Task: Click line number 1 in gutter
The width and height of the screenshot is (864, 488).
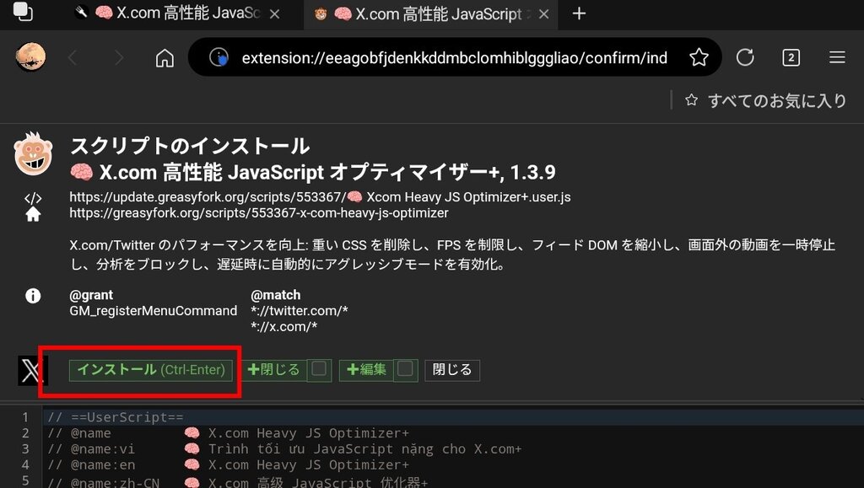Action: pyautogui.click(x=24, y=417)
